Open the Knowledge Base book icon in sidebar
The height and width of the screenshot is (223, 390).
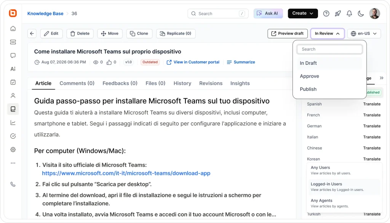(x=13, y=109)
